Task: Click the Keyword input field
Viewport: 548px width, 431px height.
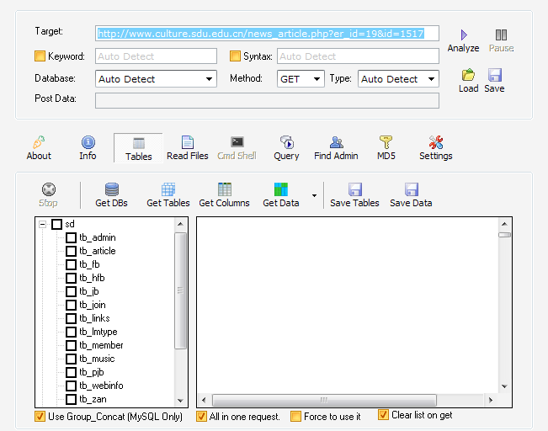Action: coord(156,56)
